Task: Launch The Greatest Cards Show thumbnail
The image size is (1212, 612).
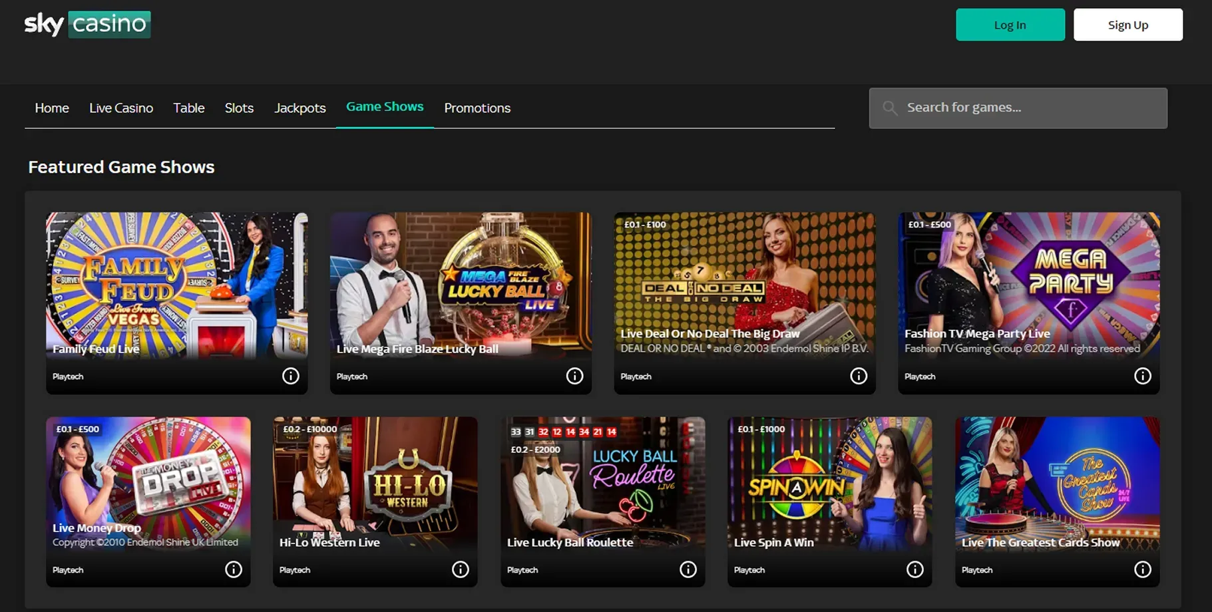Action: pos(1058,485)
